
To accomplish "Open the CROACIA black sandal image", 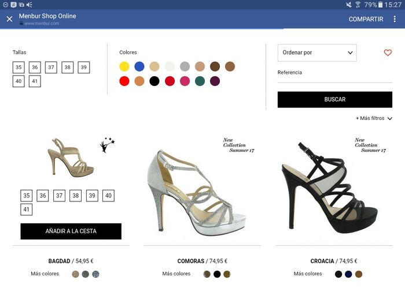I will coord(330,188).
